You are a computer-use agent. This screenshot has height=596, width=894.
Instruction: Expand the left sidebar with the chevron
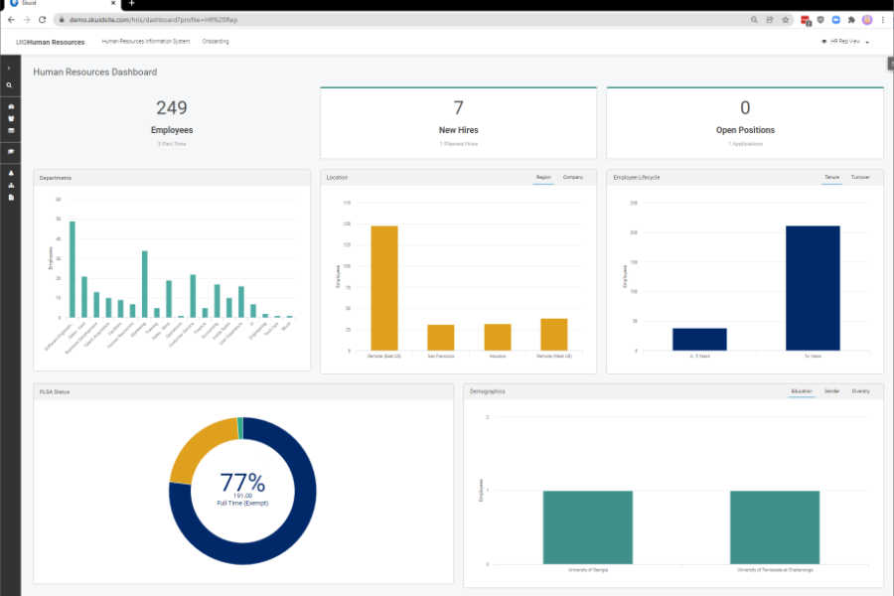(9, 69)
